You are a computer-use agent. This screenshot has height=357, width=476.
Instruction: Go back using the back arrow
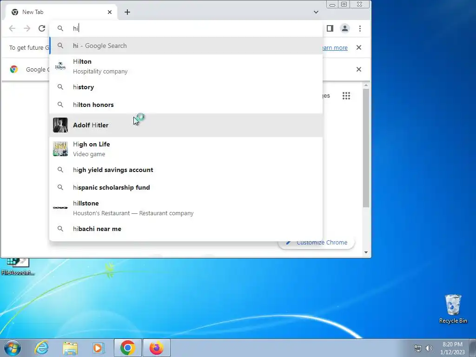tap(12, 28)
